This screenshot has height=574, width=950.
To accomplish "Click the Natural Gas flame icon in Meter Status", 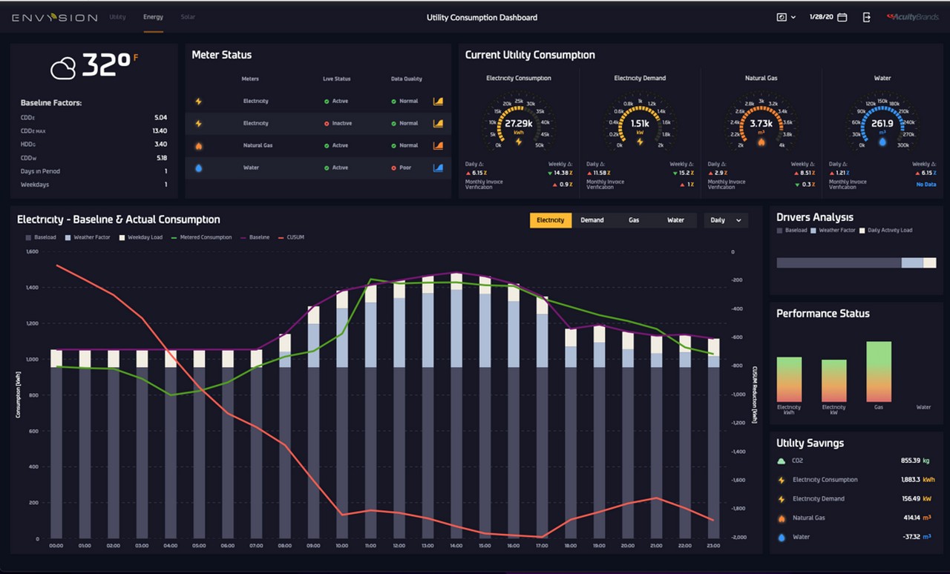I will click(x=198, y=145).
